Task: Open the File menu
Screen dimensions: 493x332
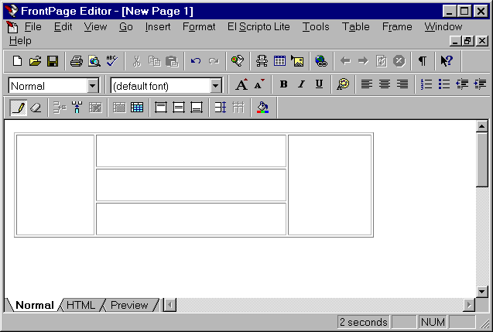Action: pyautogui.click(x=33, y=27)
